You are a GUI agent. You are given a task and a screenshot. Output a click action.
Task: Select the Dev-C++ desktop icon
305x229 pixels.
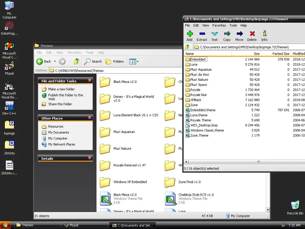point(9,108)
